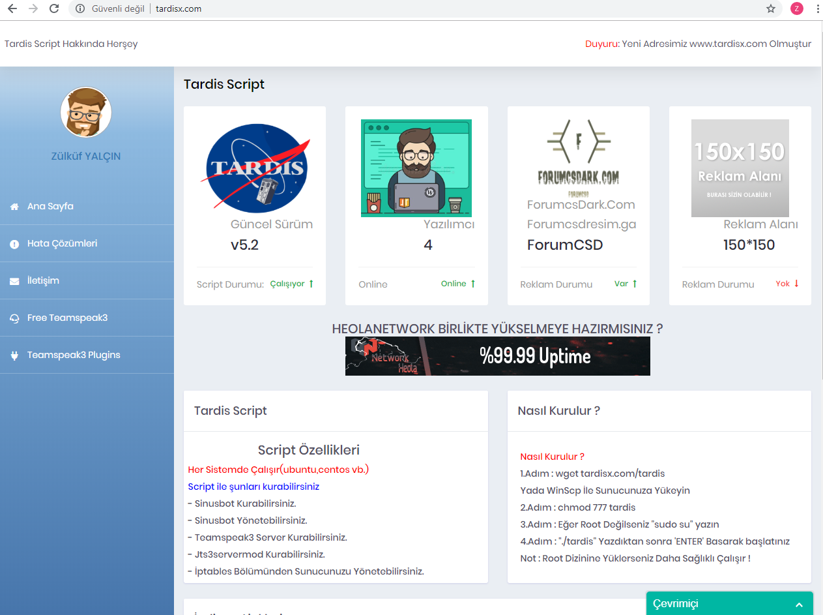The height and width of the screenshot is (615, 823).
Task: Open Free Teamspeak3 menu item
Action: point(87,318)
